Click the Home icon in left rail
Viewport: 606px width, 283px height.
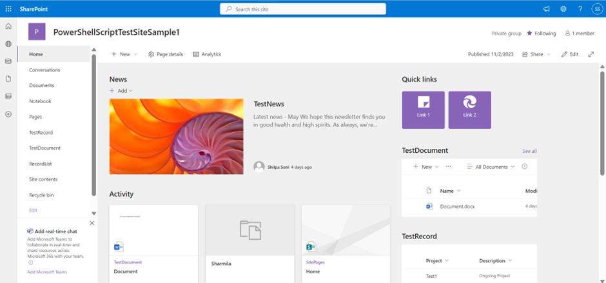click(8, 26)
